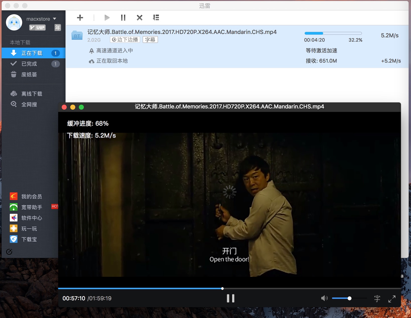
Task: Select the download file name text
Action: (x=182, y=32)
